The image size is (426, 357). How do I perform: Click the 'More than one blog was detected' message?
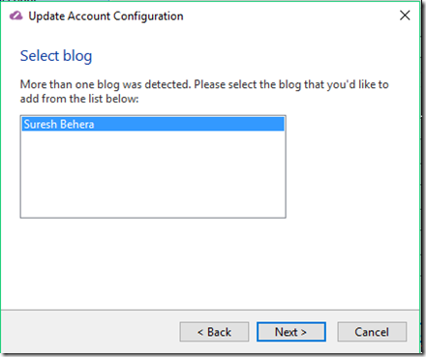tap(204, 91)
